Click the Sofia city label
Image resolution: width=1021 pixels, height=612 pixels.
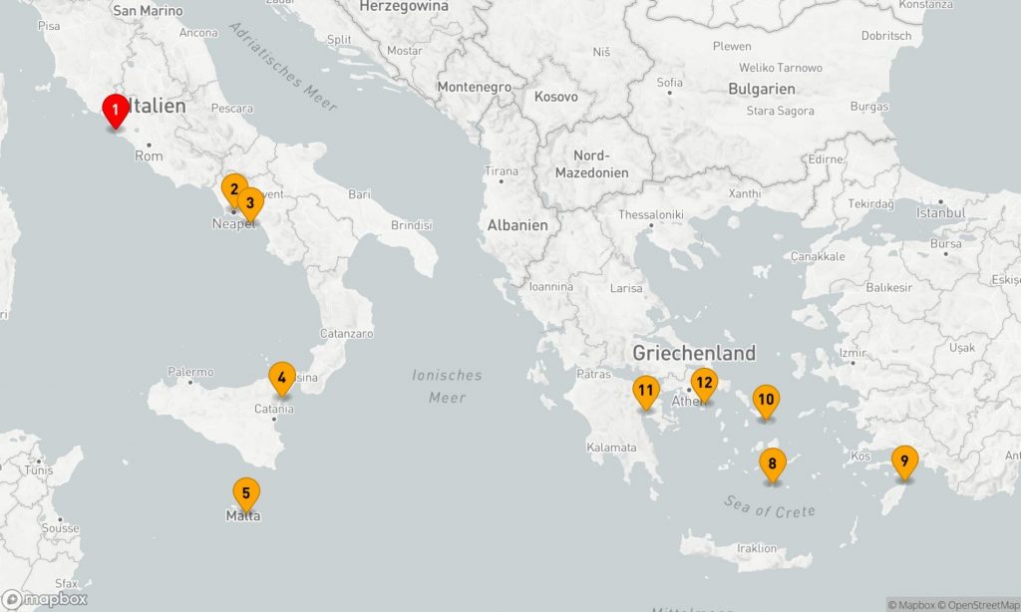(670, 82)
